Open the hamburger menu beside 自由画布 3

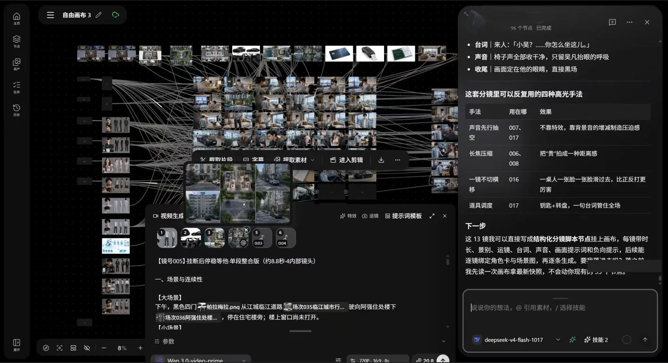pos(51,15)
